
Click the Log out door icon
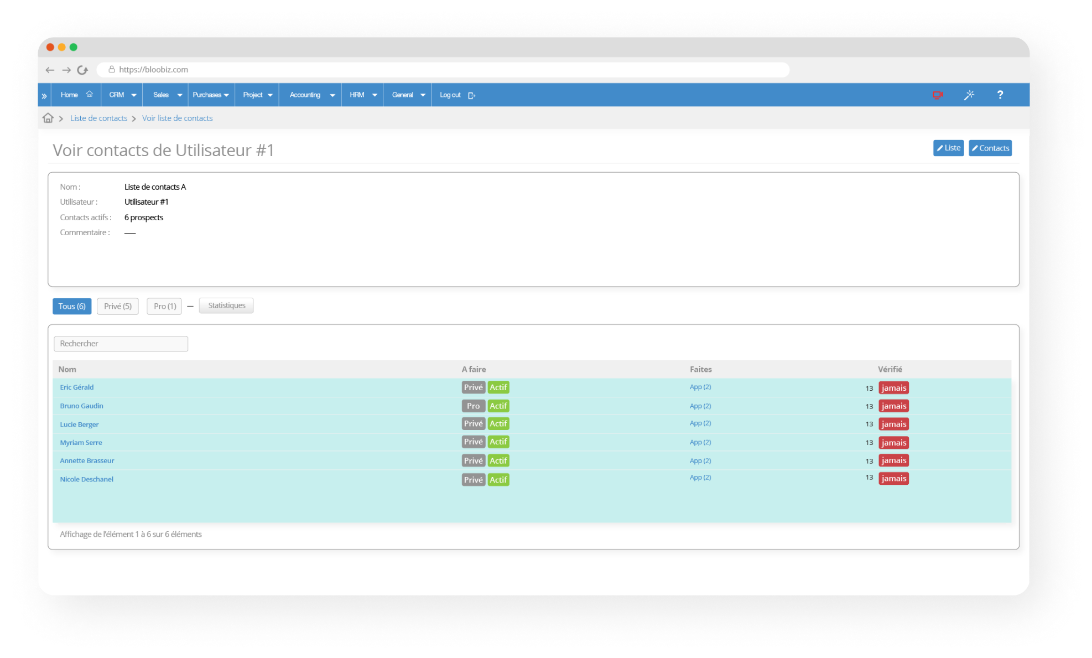(471, 95)
